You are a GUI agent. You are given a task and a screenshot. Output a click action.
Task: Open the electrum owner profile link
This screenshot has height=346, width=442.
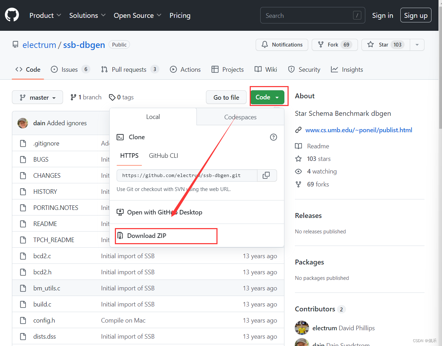click(x=39, y=45)
